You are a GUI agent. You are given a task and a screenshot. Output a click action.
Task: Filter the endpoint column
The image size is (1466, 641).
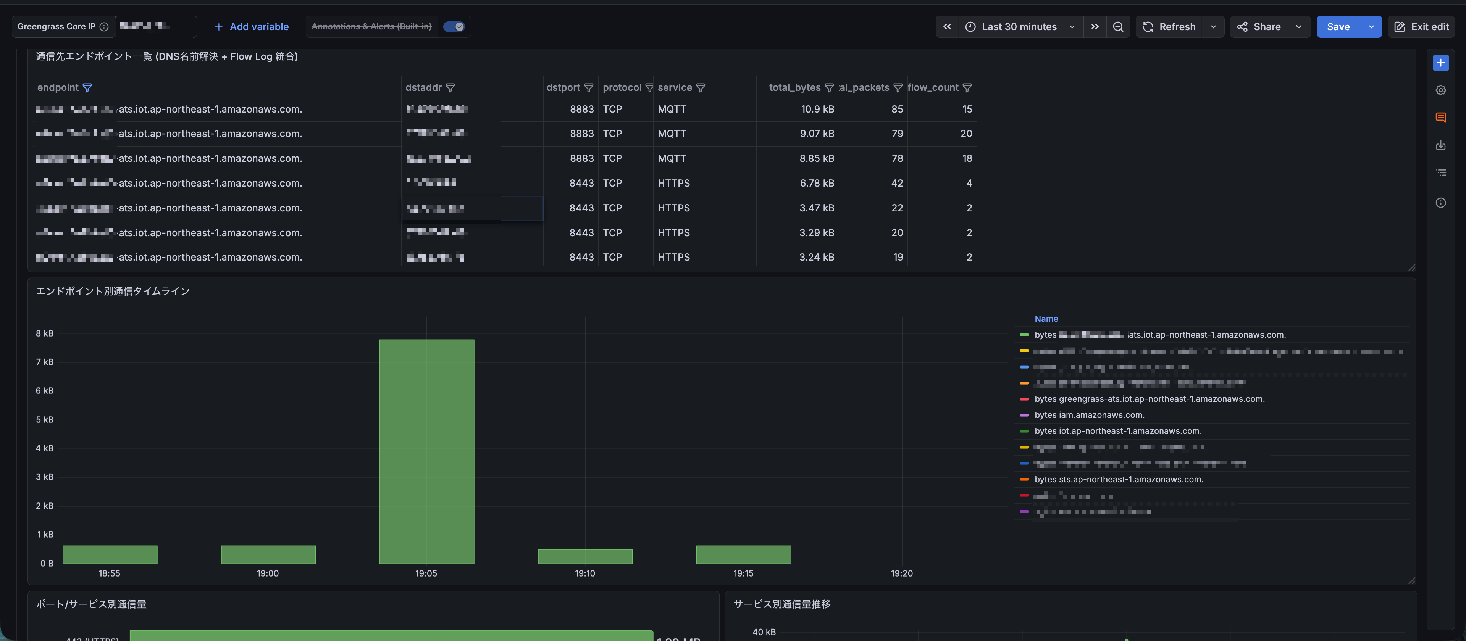87,88
